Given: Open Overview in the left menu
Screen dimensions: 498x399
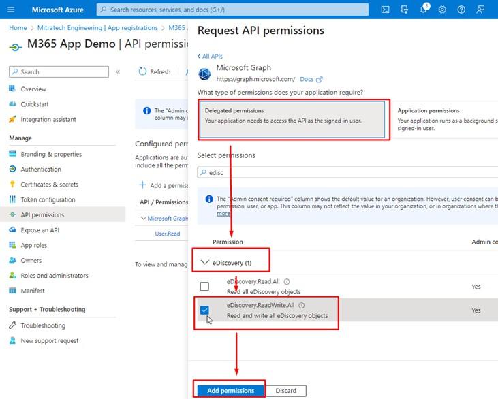Looking at the screenshot, I should tap(33, 89).
